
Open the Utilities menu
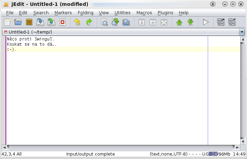[123, 12]
